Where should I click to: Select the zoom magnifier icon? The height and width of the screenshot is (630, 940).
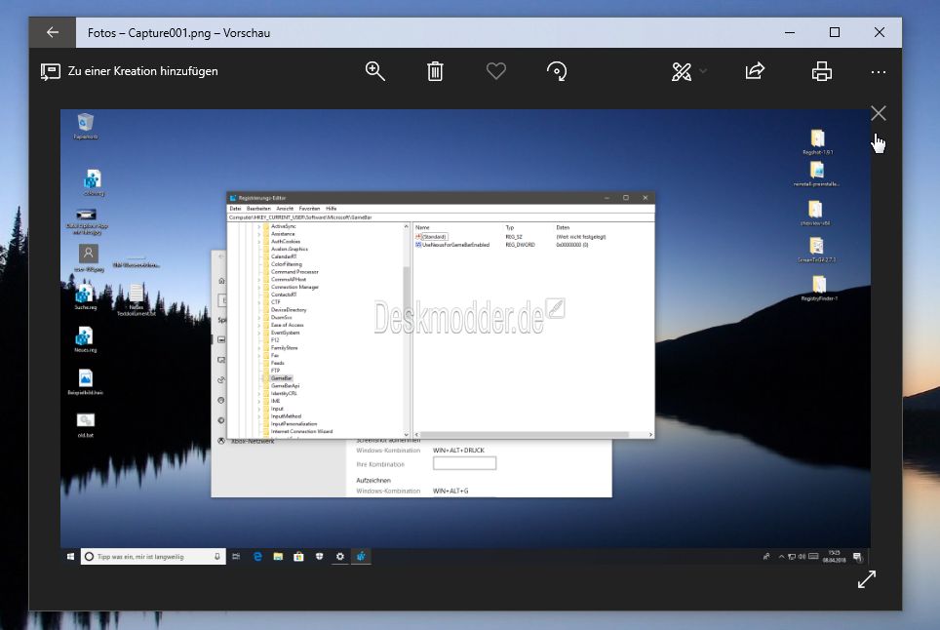(x=375, y=71)
